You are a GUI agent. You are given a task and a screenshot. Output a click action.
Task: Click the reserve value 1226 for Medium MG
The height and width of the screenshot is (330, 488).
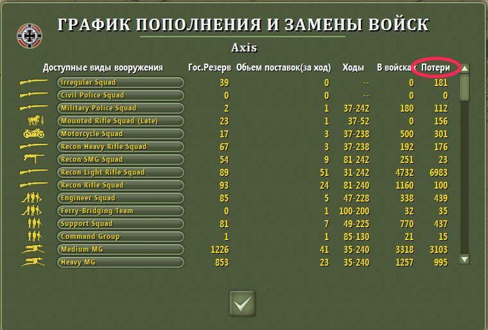[220, 250]
